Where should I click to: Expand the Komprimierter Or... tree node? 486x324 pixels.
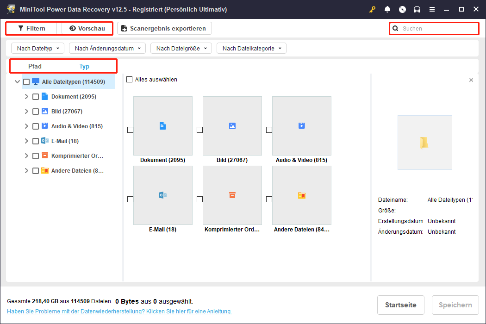[x=26, y=156]
